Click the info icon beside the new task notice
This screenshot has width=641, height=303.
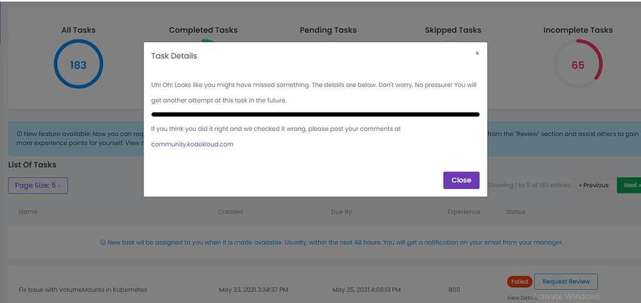(103, 242)
